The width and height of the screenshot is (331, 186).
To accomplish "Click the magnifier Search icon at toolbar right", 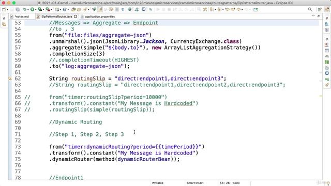I will pyautogui.click(x=310, y=9).
